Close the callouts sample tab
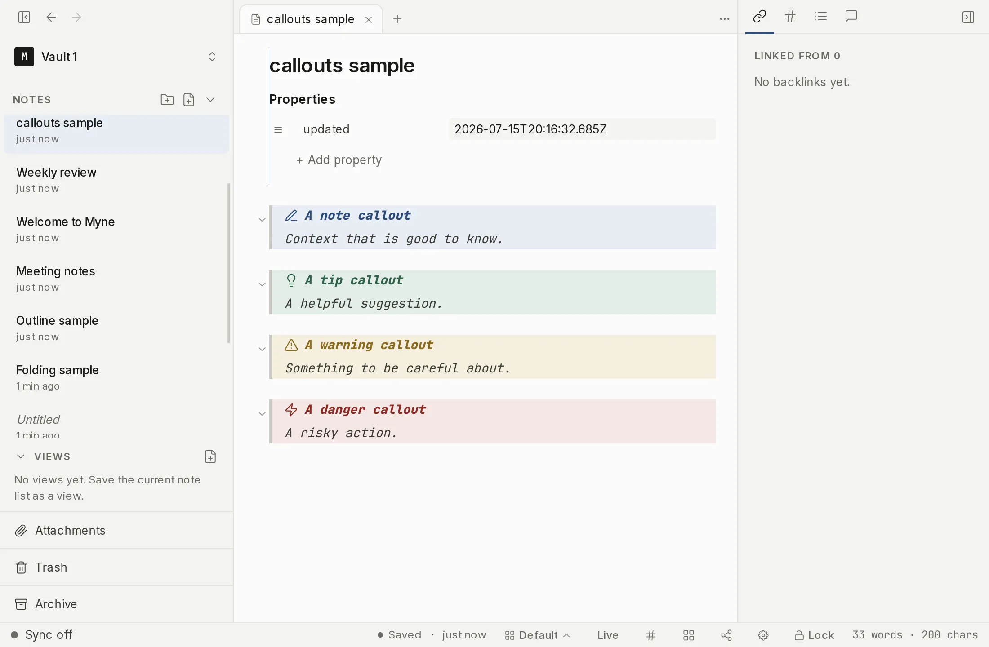 point(369,19)
